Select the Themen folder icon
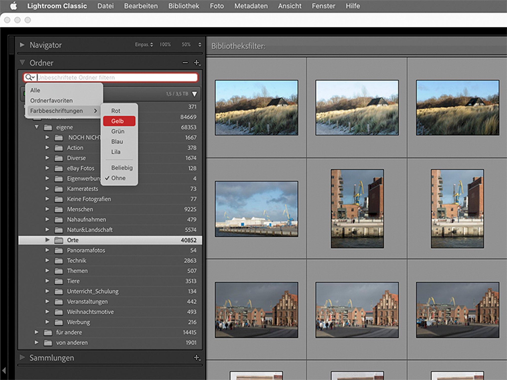This screenshot has width=507, height=380. [x=59, y=271]
